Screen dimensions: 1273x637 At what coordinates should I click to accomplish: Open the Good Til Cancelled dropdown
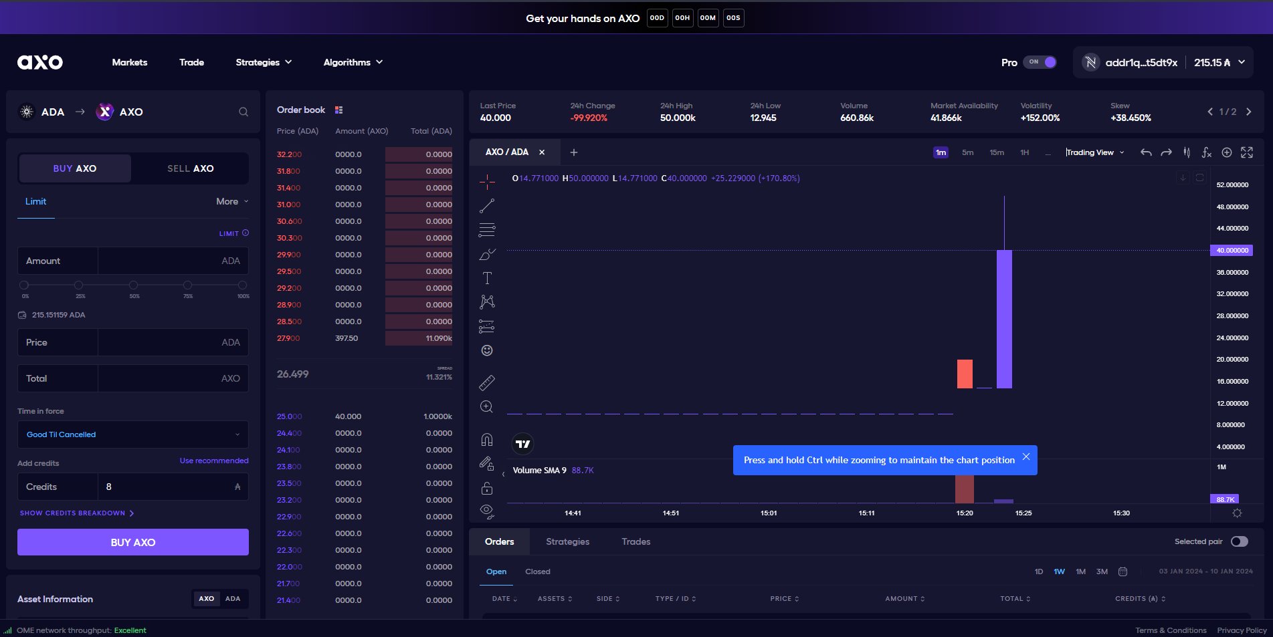(x=133, y=434)
